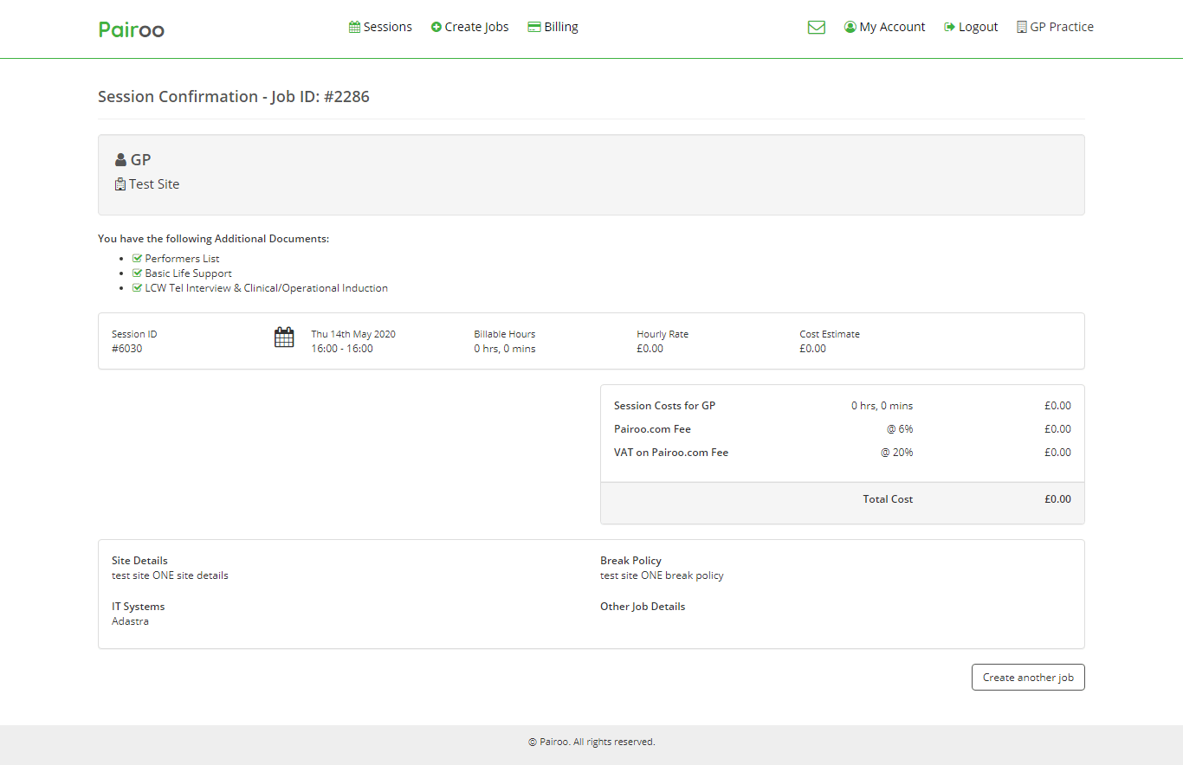Viewport: 1183px width, 765px height.
Task: Open My Account link
Action: point(892,27)
